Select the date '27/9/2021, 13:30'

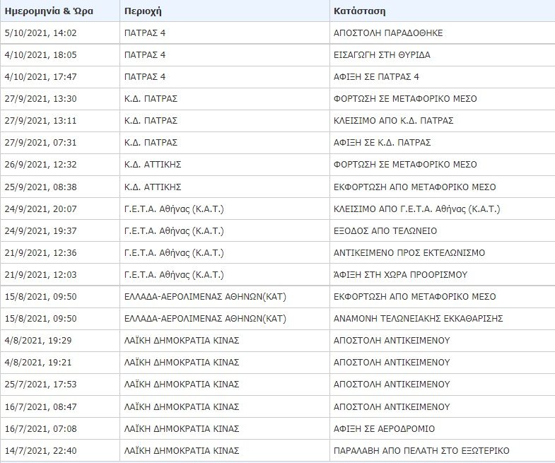41,99
